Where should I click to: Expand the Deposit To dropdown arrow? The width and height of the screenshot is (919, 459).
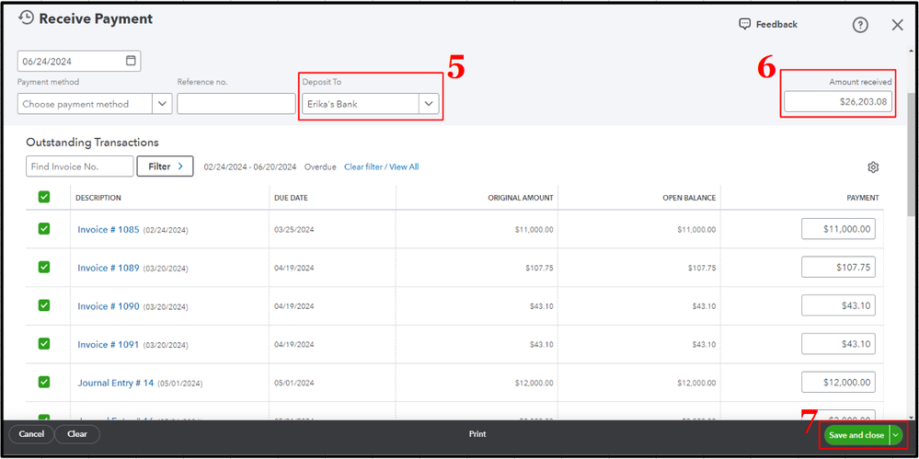pyautogui.click(x=429, y=104)
